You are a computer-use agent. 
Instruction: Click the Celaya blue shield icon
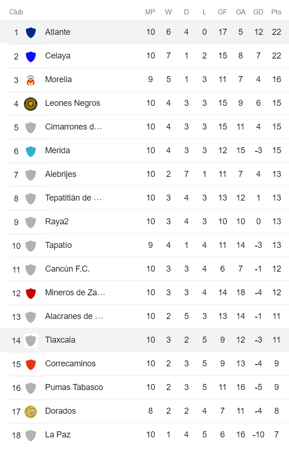click(x=31, y=56)
